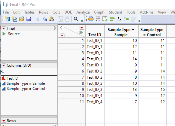Click the New Data Table toolbar icon
Screen dimensions: 175x126
7,19
